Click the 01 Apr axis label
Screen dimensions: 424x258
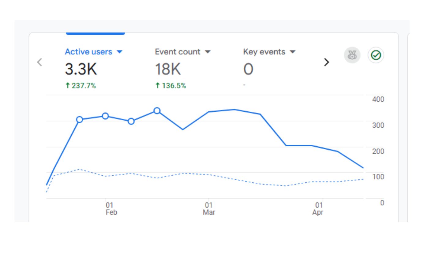pos(318,209)
